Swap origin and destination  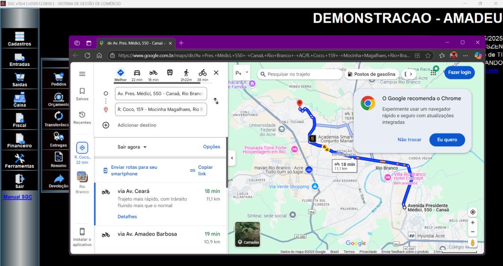point(216,101)
